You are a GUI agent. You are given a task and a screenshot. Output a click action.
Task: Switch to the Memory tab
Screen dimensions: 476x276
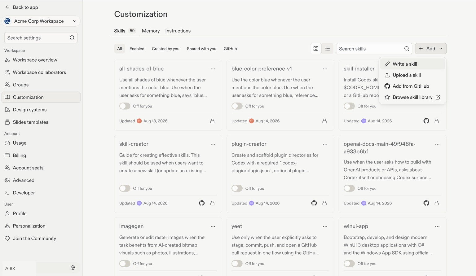coord(151,31)
